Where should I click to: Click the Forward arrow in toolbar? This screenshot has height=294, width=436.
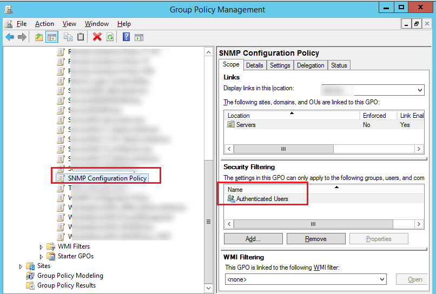coord(22,37)
